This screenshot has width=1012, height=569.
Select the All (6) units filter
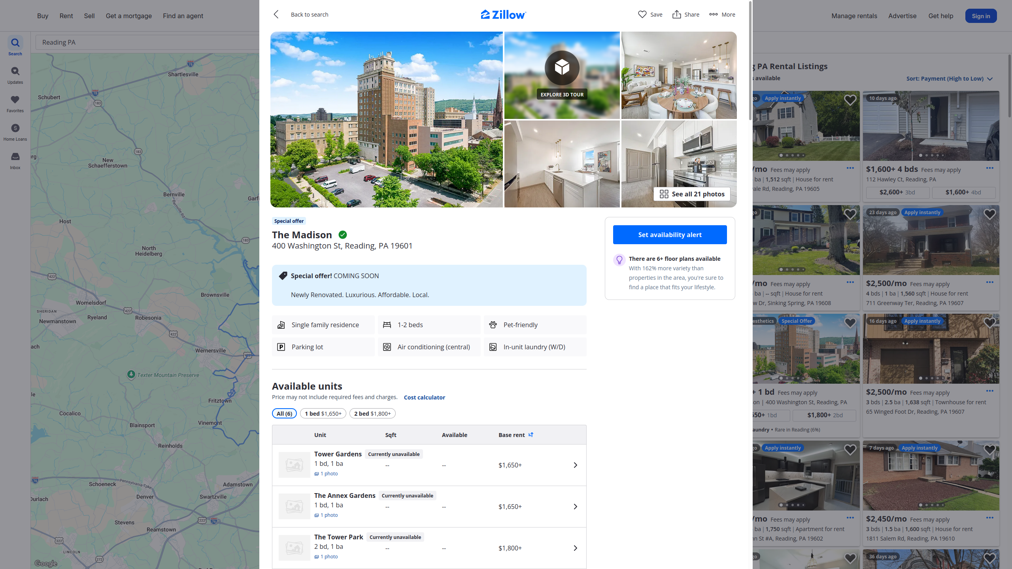tap(284, 413)
